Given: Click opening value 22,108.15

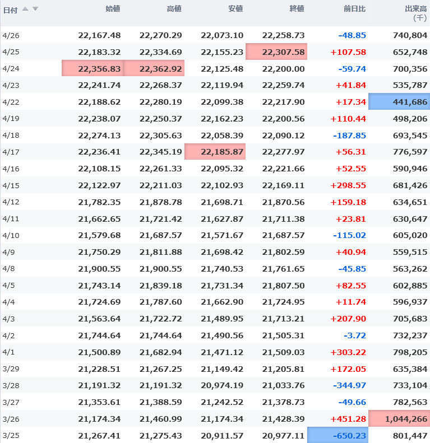Looking at the screenshot, I should click(99, 169).
